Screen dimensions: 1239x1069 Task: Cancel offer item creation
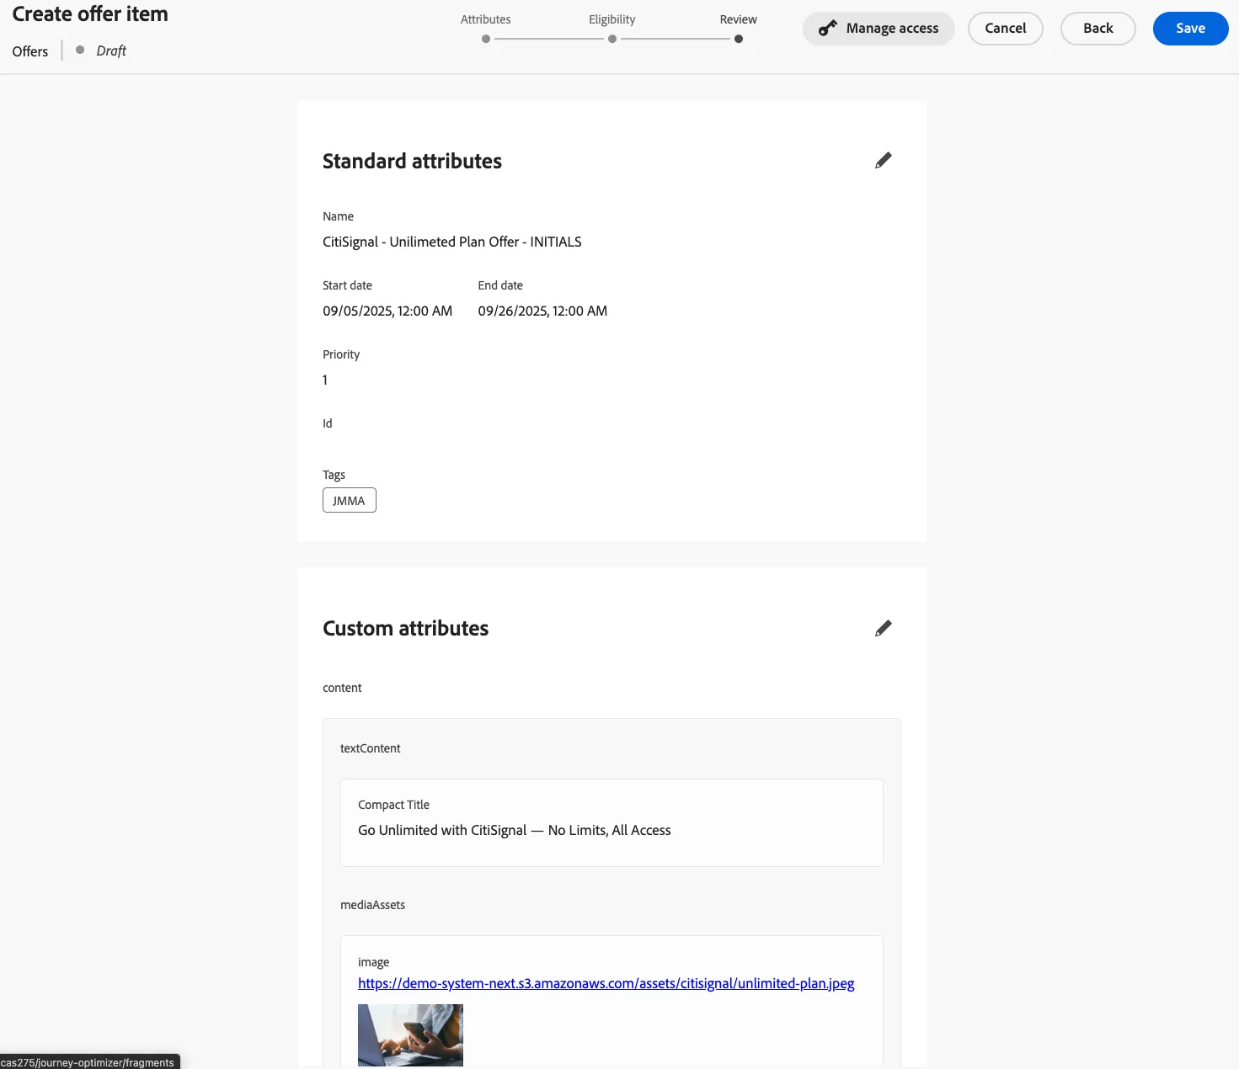coord(1005,28)
